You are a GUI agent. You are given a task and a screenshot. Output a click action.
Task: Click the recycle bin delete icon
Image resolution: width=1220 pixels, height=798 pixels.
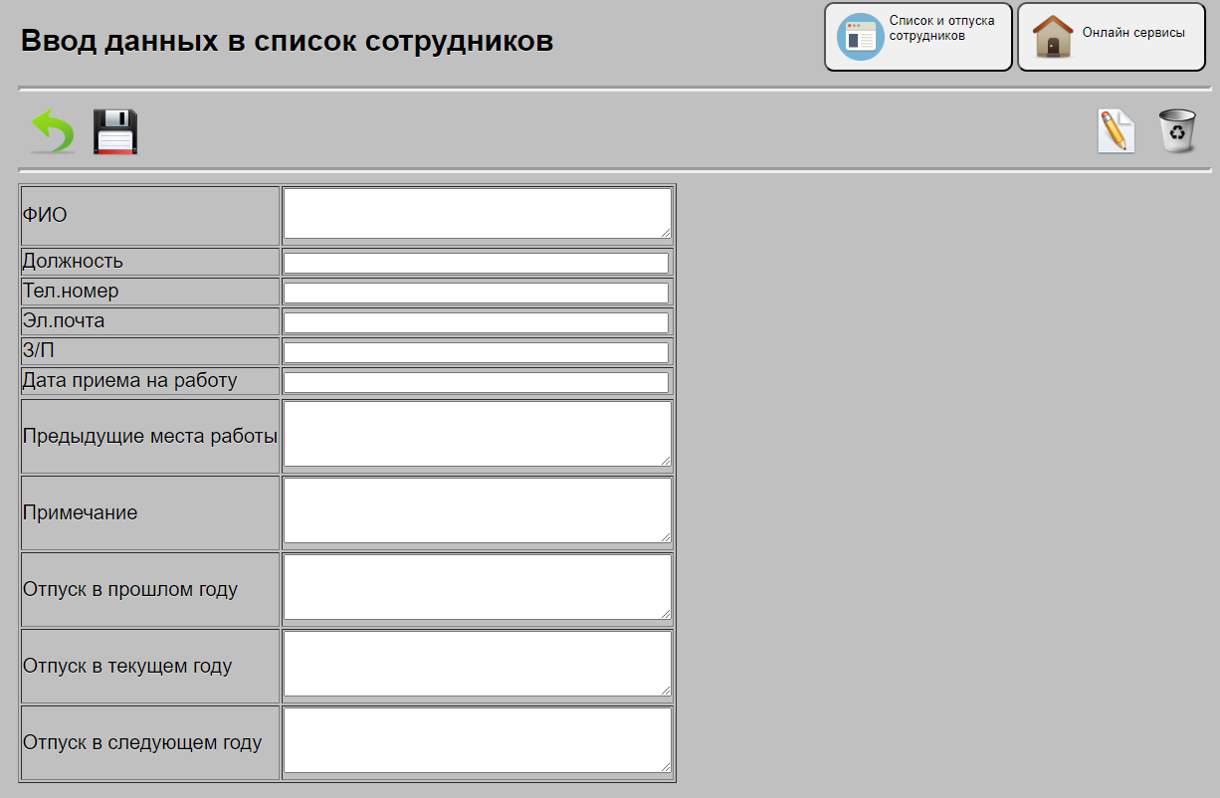1178,130
